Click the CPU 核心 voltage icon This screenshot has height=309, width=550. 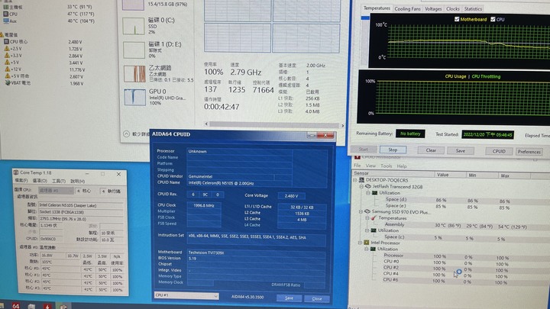(6, 42)
